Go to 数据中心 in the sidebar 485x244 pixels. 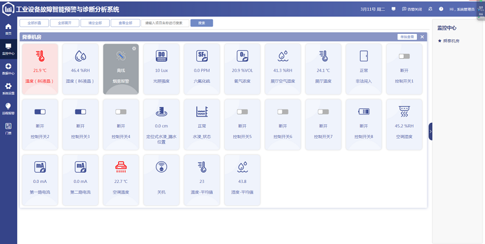pyautogui.click(x=8, y=68)
